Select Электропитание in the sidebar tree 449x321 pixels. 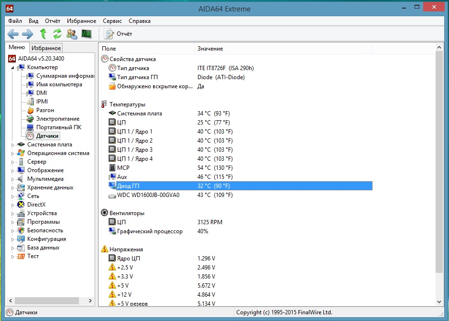tap(57, 119)
